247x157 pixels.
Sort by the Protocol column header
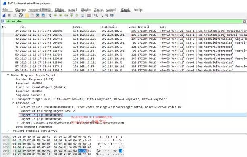(x=143, y=27)
